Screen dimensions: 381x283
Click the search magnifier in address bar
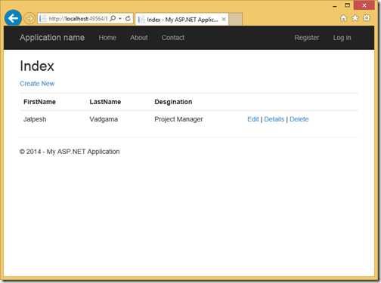[x=113, y=18]
